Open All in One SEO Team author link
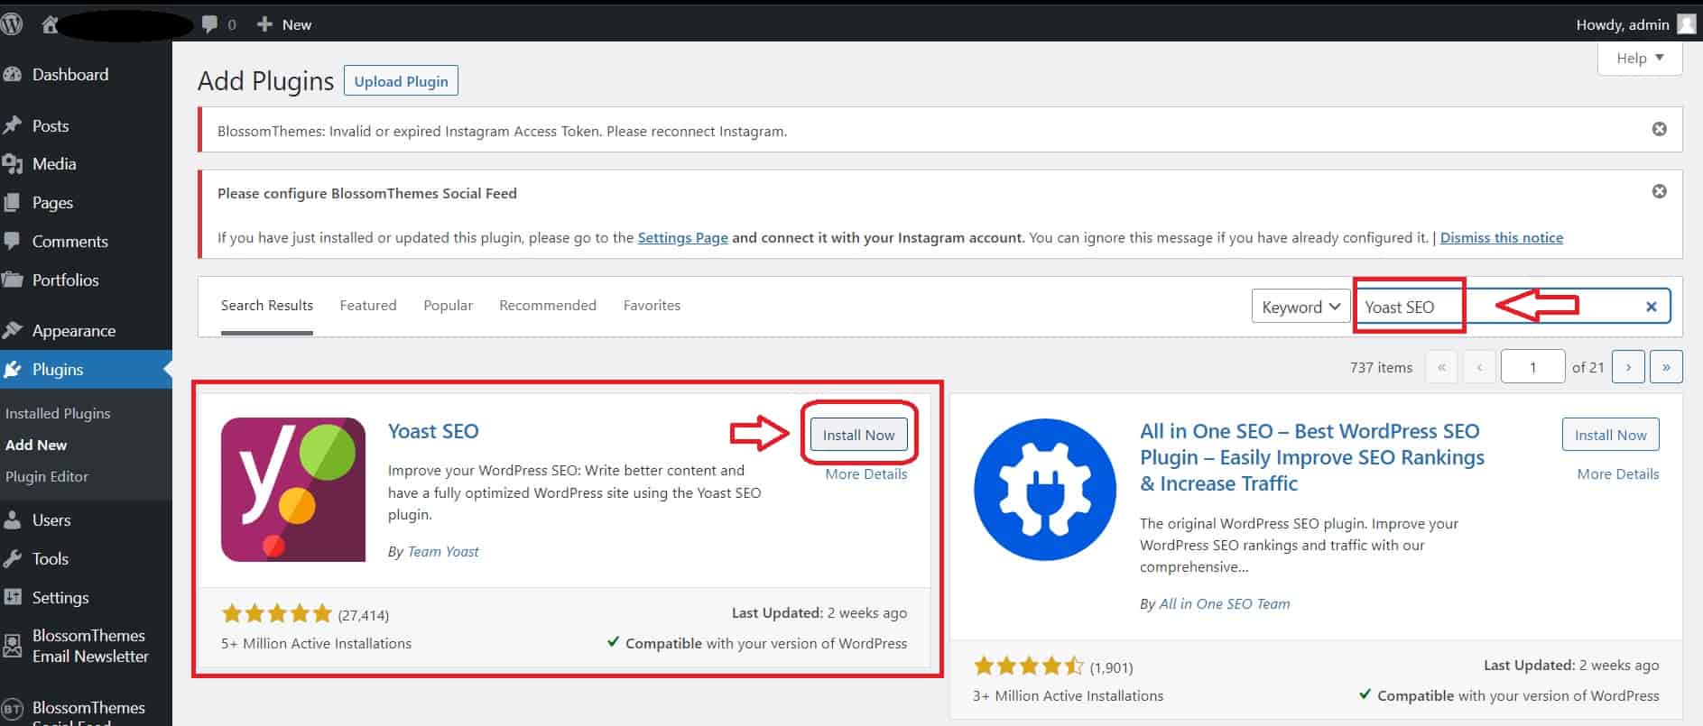The width and height of the screenshot is (1703, 726). (x=1225, y=604)
